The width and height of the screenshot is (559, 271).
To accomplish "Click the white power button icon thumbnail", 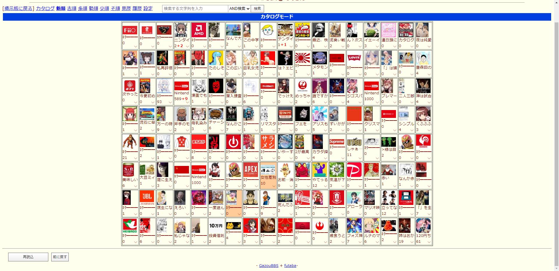I will point(233,142).
